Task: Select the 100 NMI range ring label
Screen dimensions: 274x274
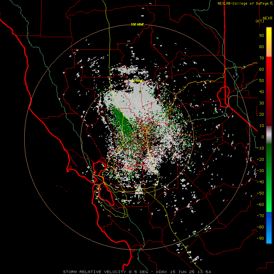Action: click(137, 24)
